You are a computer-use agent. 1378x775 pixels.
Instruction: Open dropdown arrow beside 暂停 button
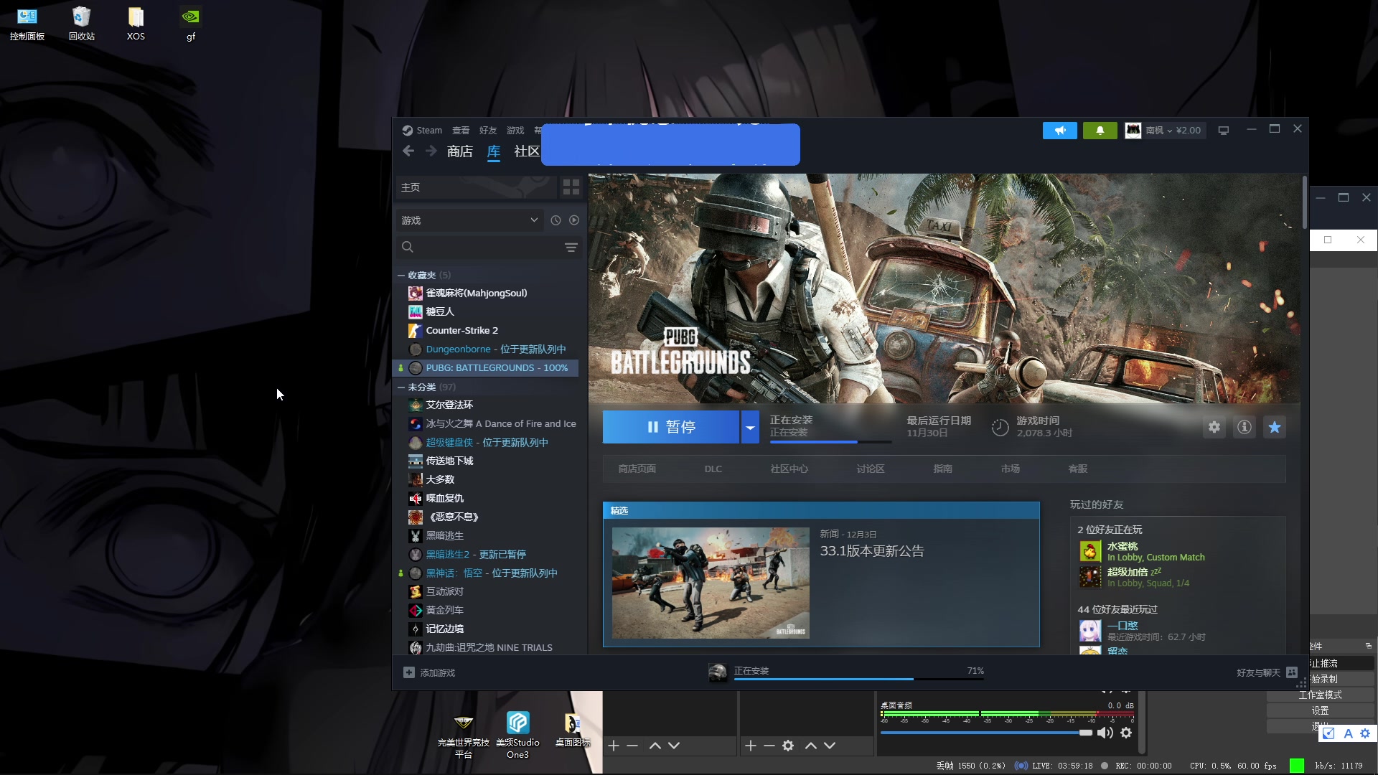750,427
